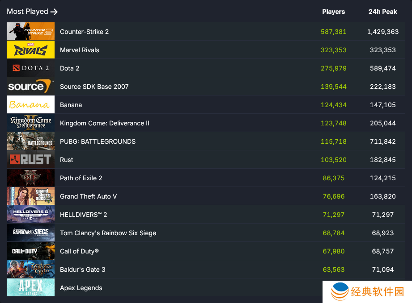Image resolution: width=412 pixels, height=303 pixels.
Task: Select PUBG player count 115,718
Action: coord(333,141)
